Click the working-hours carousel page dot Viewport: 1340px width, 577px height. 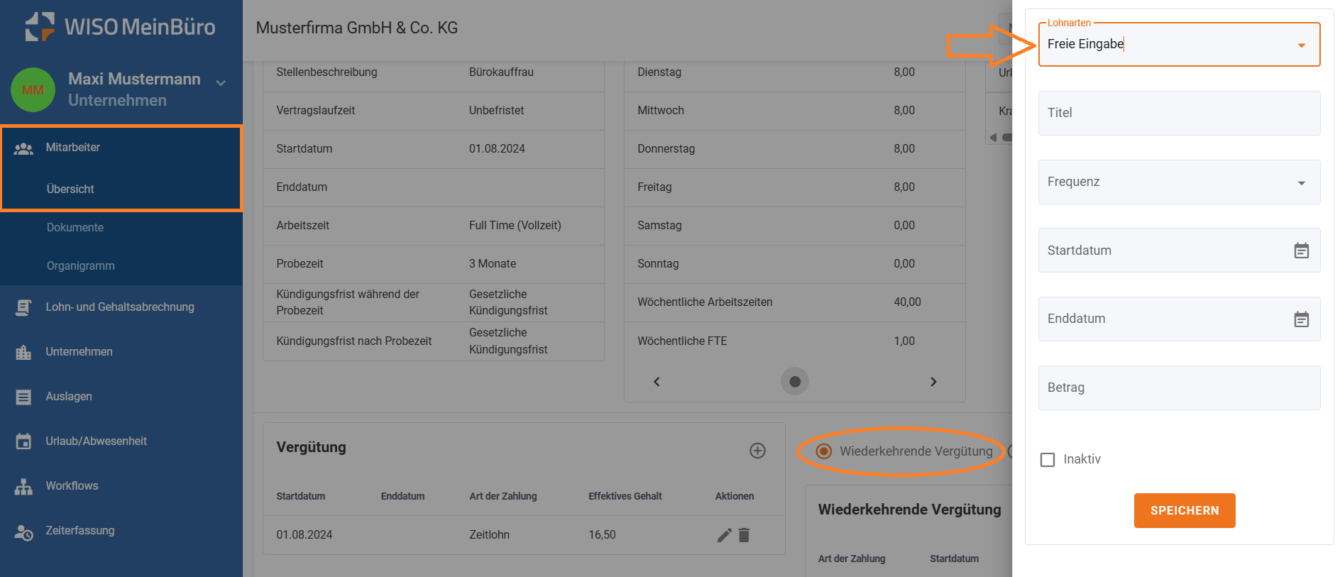tap(795, 382)
